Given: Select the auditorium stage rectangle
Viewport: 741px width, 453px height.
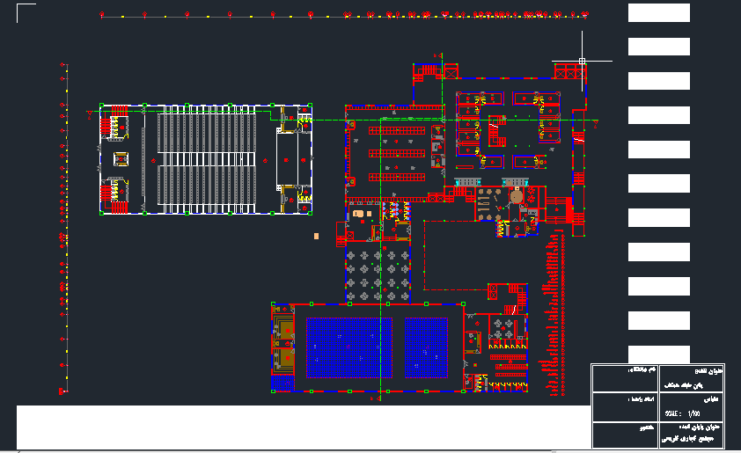Looking at the screenshot, I should pos(287,159).
